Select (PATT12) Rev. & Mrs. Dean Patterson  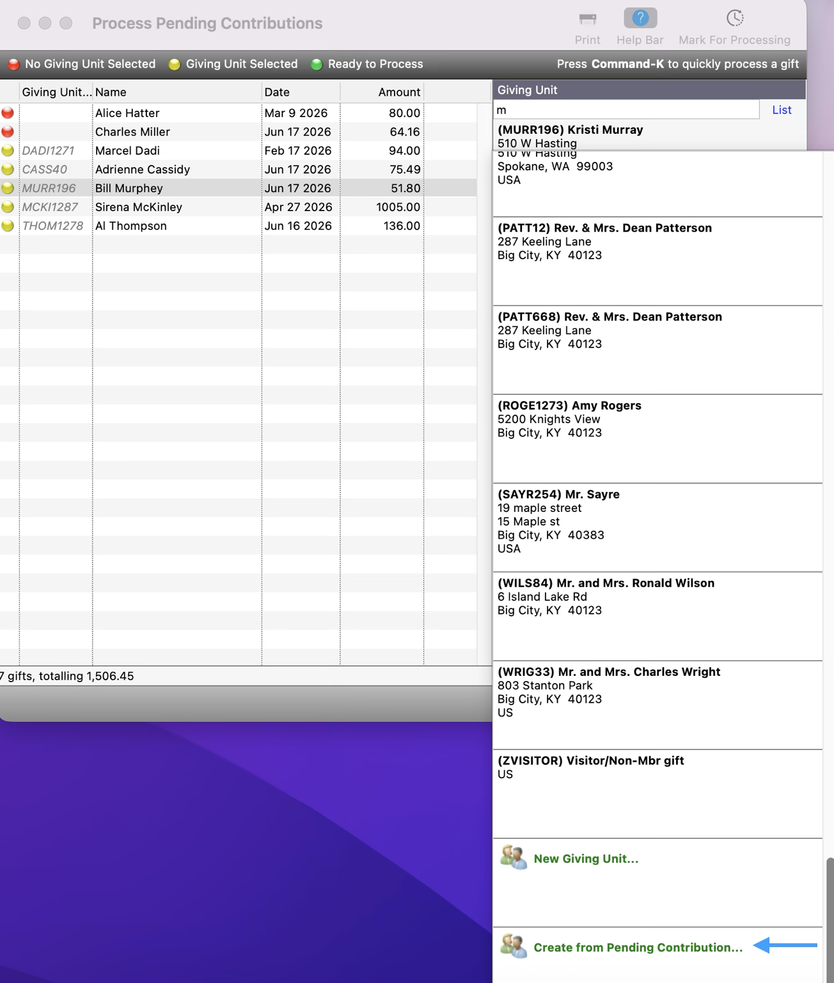coord(657,262)
